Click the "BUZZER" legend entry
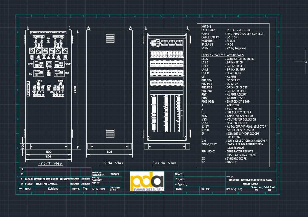Screen dimensions: 308x217 click(x=232, y=162)
